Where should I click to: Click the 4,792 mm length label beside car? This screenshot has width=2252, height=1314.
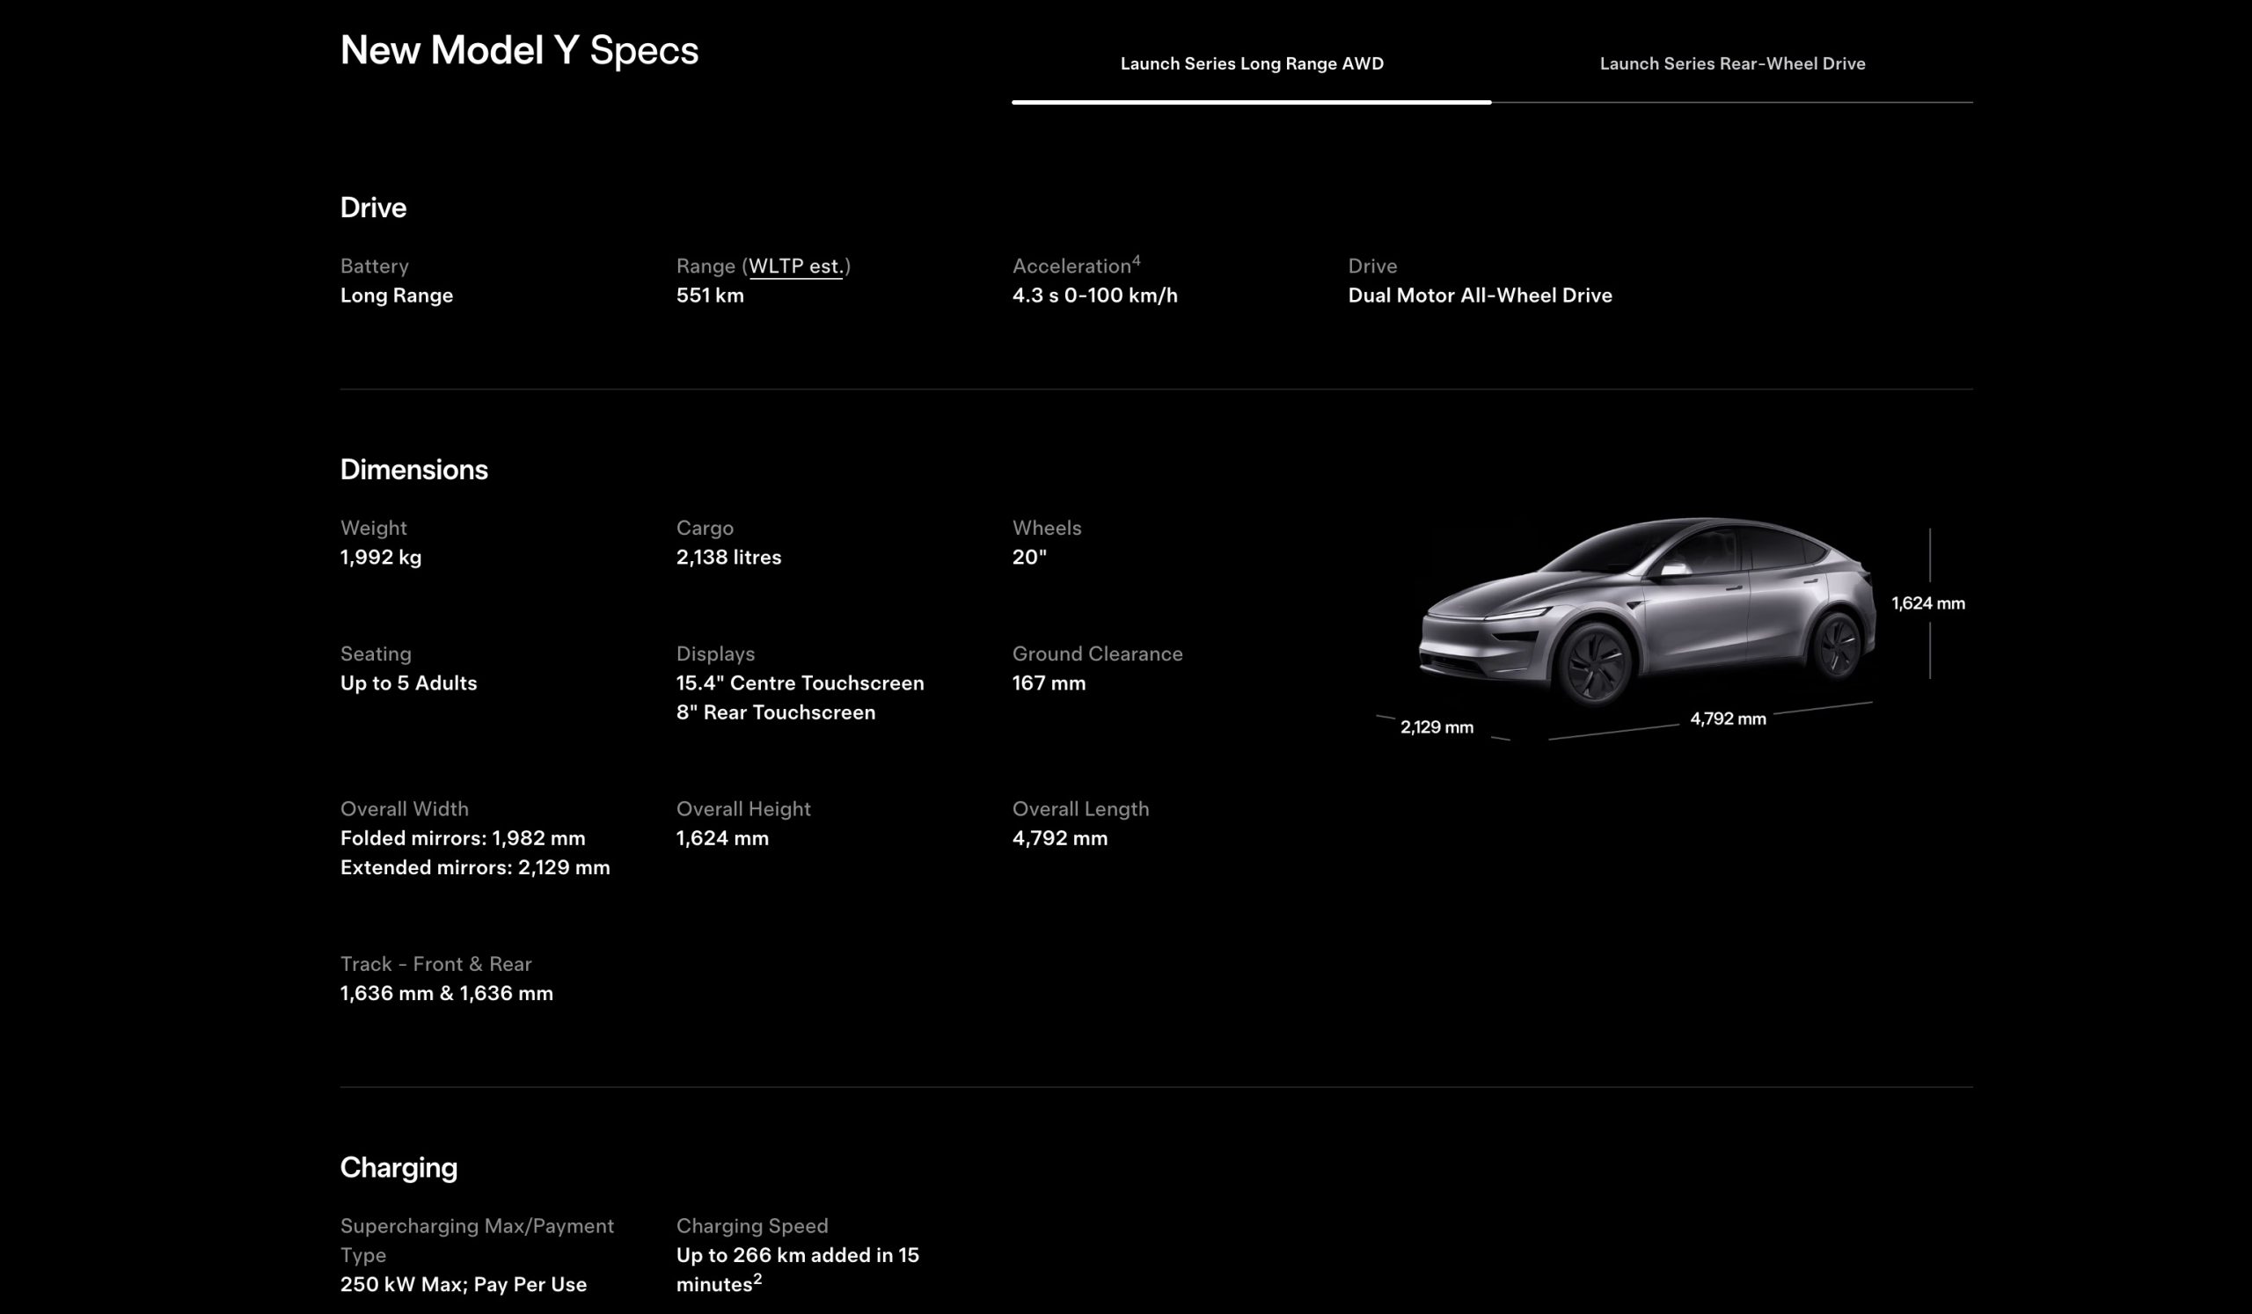tap(1728, 719)
